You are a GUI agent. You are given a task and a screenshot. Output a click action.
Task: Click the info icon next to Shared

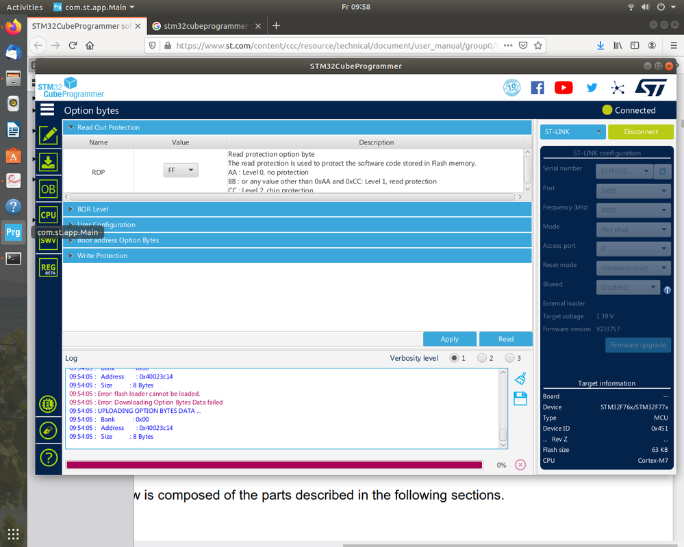coord(667,290)
